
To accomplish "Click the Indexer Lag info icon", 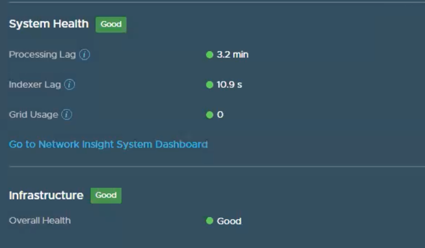I will [x=69, y=85].
